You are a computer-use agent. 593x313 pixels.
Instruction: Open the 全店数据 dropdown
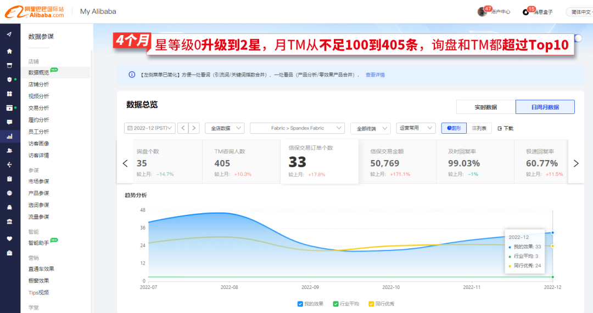[225, 128]
